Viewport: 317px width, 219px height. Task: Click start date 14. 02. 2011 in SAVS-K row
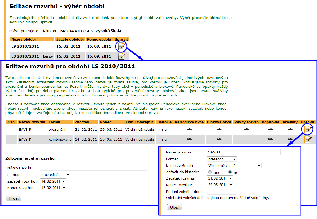click(86, 140)
